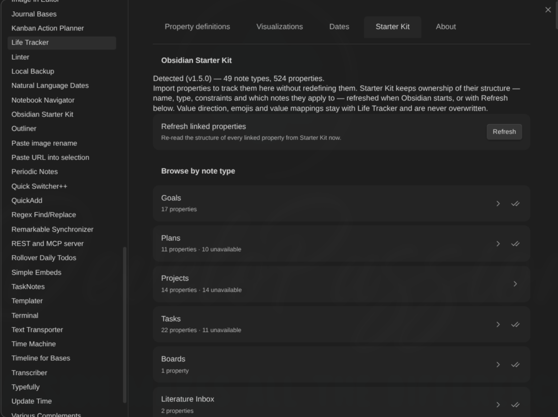
Task: Open Update Time plugin settings
Action: (62, 401)
